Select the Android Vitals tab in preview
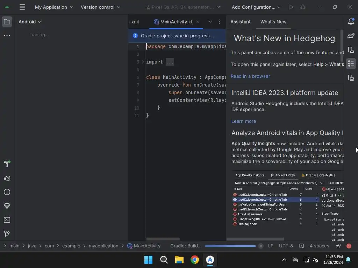 tap(283, 175)
